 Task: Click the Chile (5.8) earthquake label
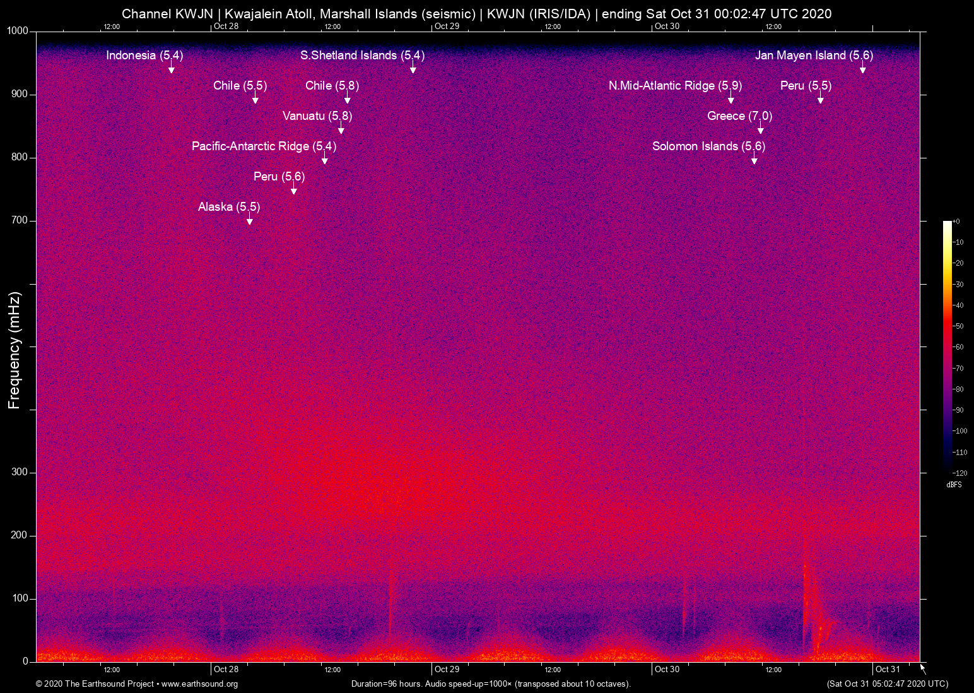click(332, 86)
